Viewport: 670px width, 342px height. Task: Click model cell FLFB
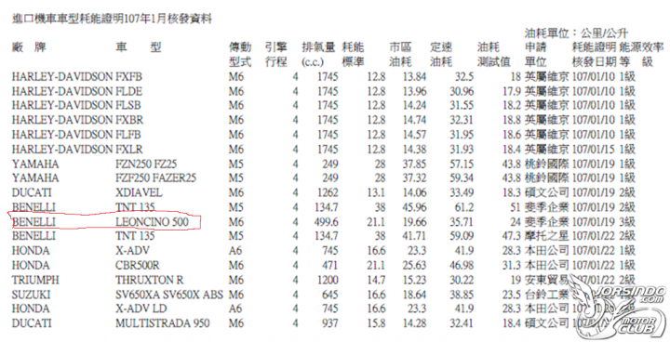(x=128, y=135)
